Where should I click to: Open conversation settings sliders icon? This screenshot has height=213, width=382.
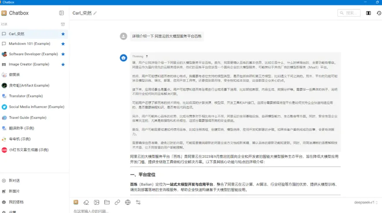138,202
